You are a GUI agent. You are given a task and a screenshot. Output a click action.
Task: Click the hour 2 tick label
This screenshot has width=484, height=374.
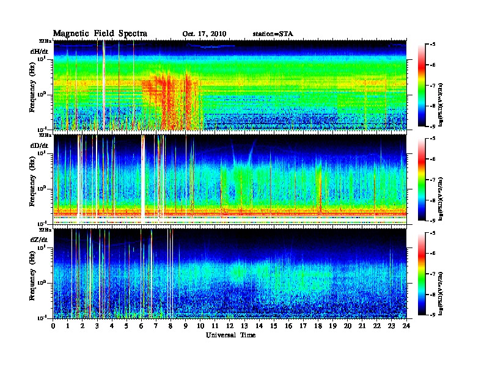pos(82,326)
